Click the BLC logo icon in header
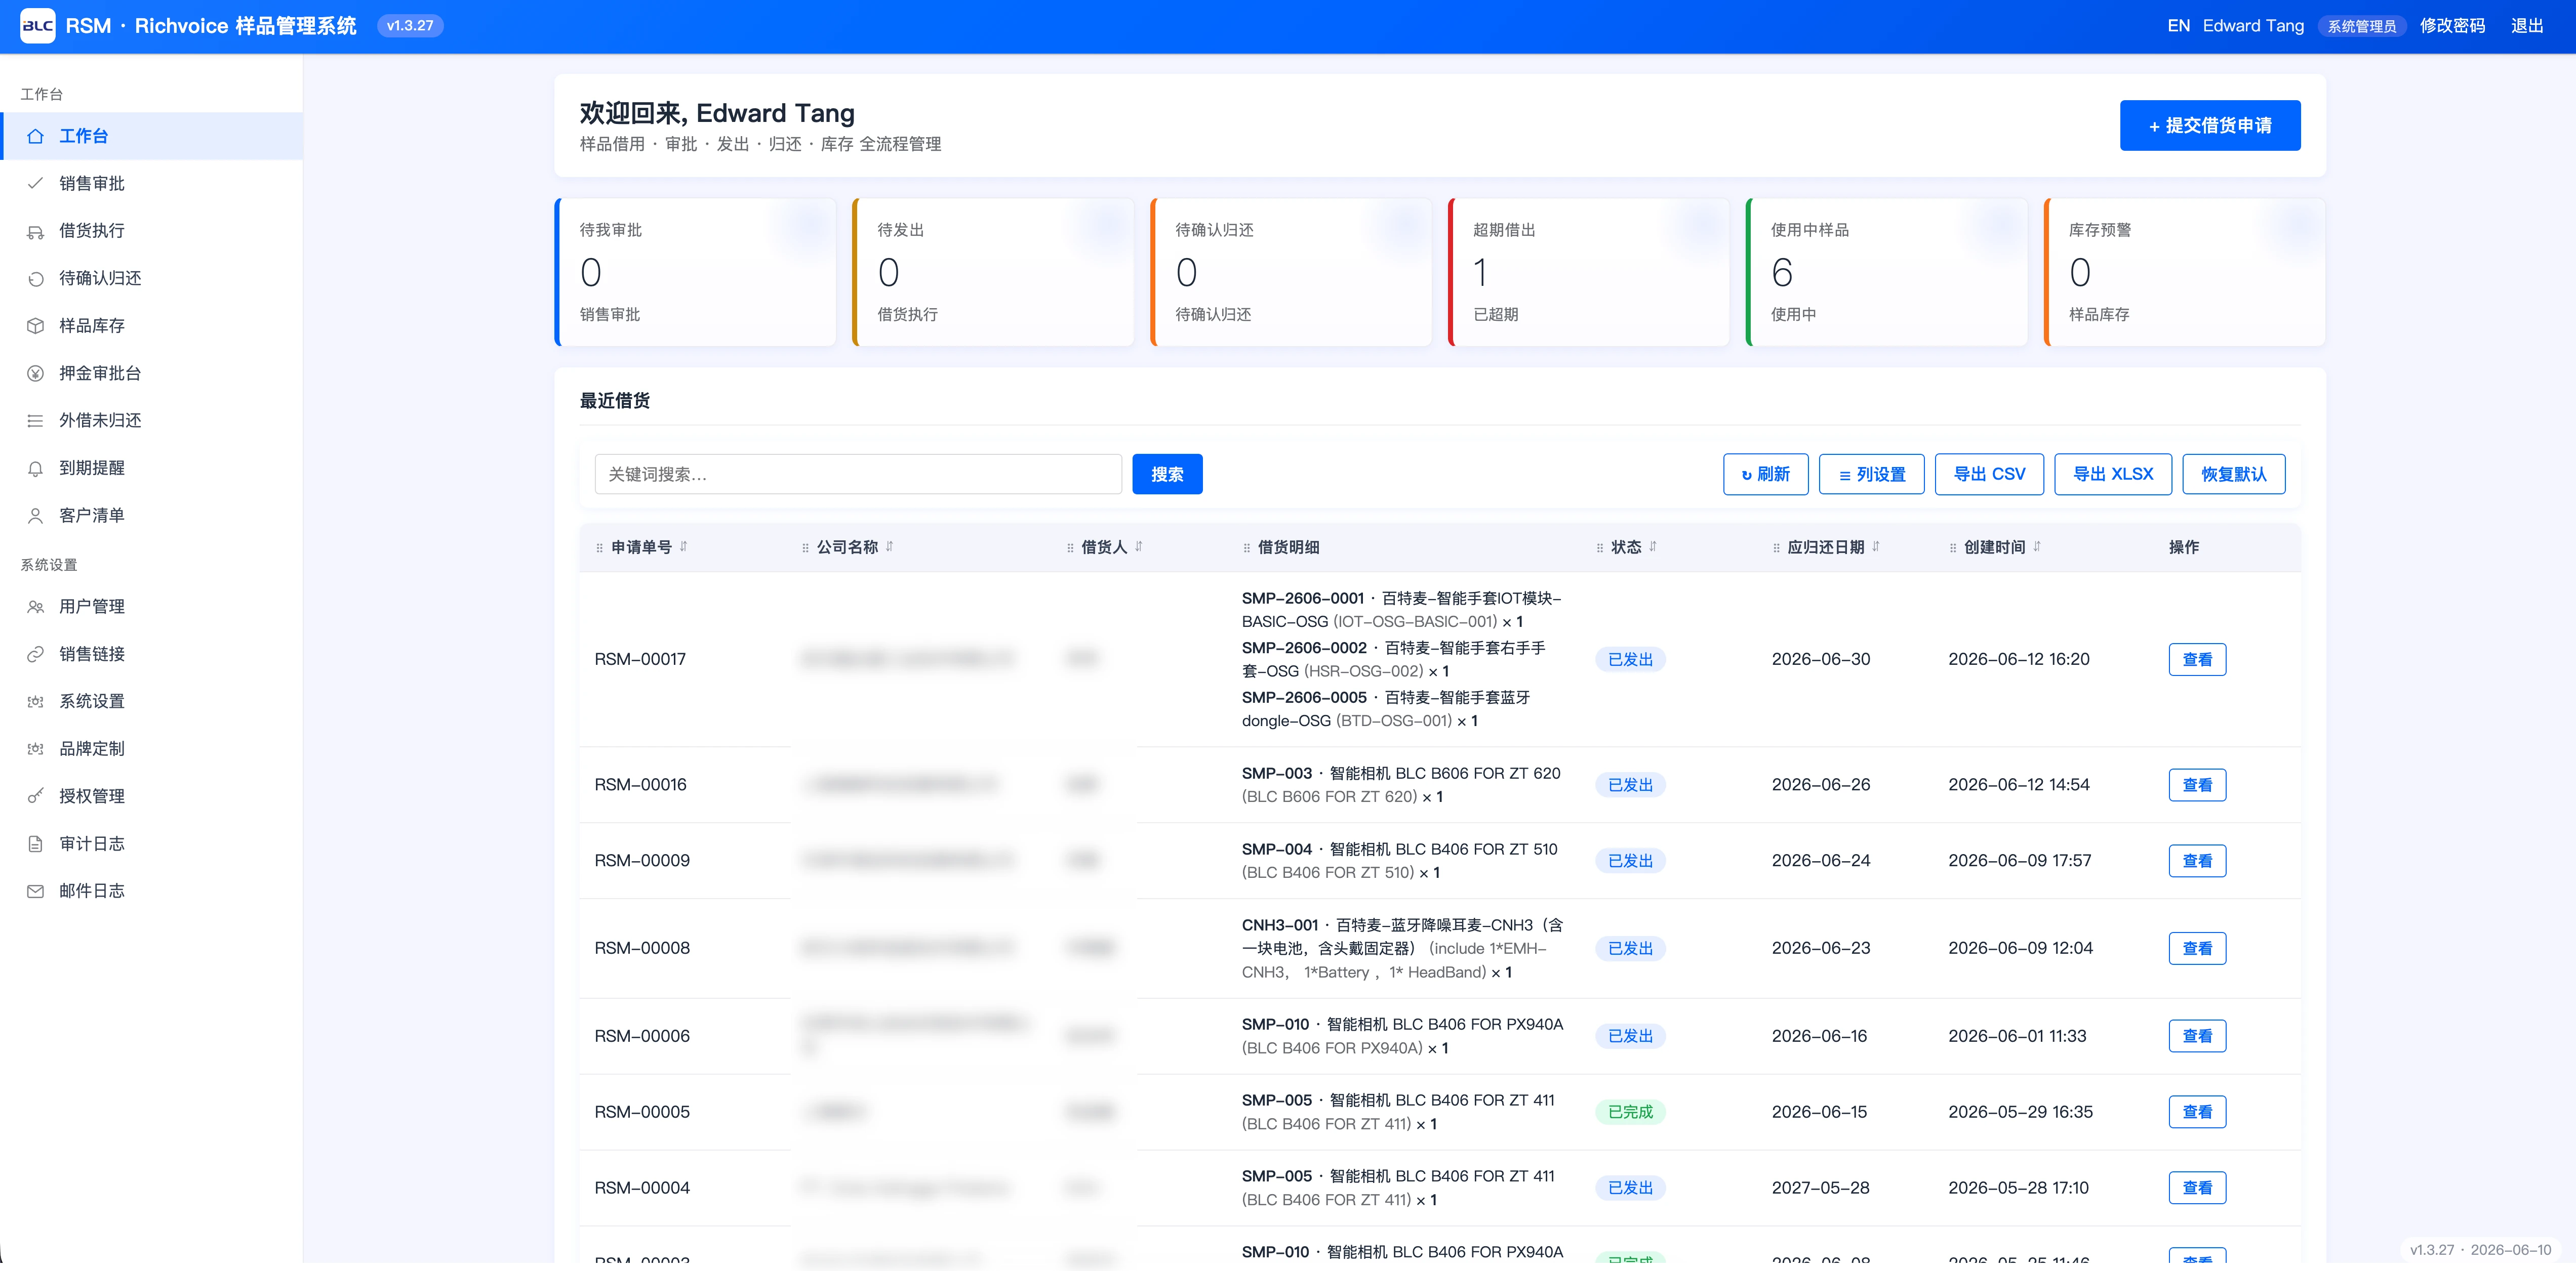 pos(38,26)
